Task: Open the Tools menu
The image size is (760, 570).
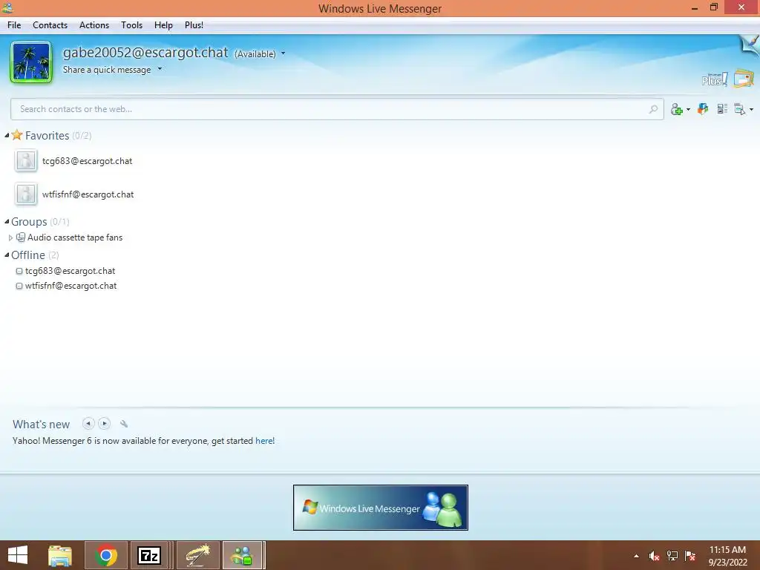Action: pyautogui.click(x=132, y=25)
